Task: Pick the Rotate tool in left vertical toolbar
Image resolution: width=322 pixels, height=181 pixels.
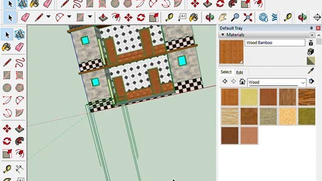Action: pyautogui.click(x=7, y=141)
